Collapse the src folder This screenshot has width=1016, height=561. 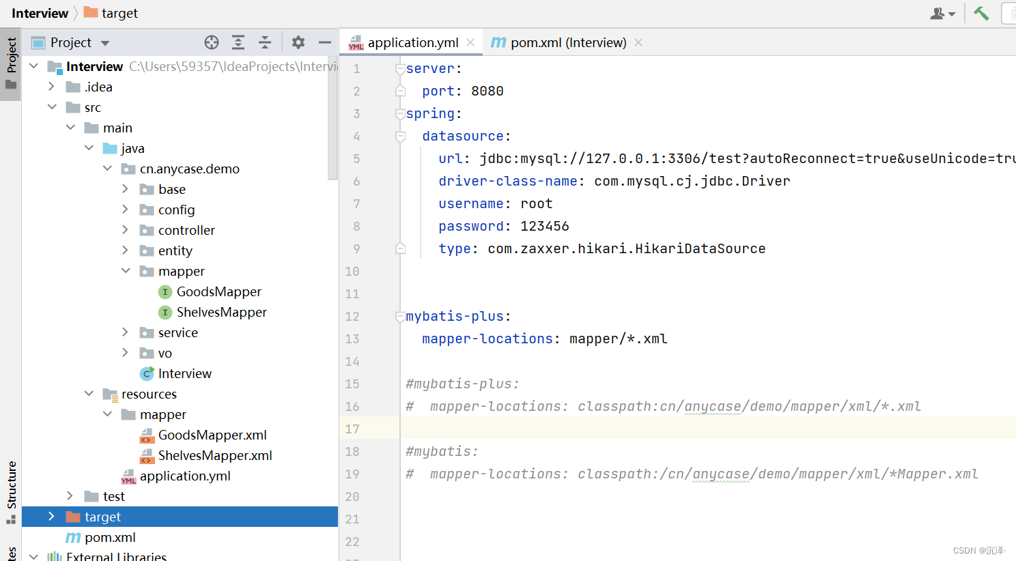(x=52, y=107)
